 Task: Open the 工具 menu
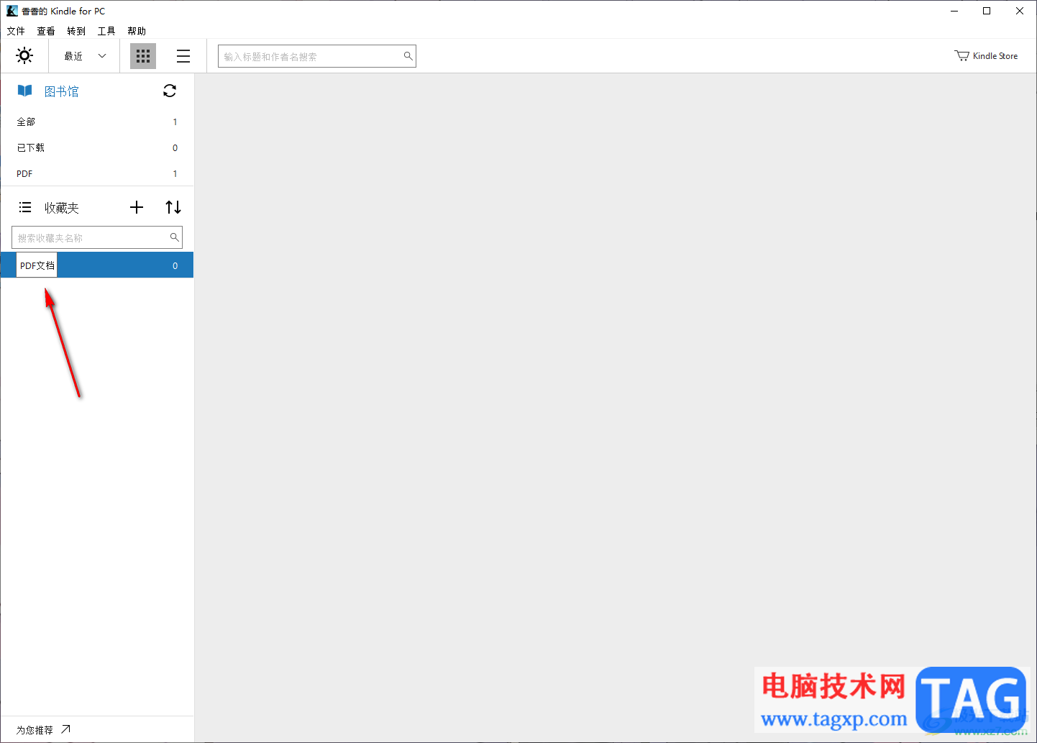(x=106, y=31)
